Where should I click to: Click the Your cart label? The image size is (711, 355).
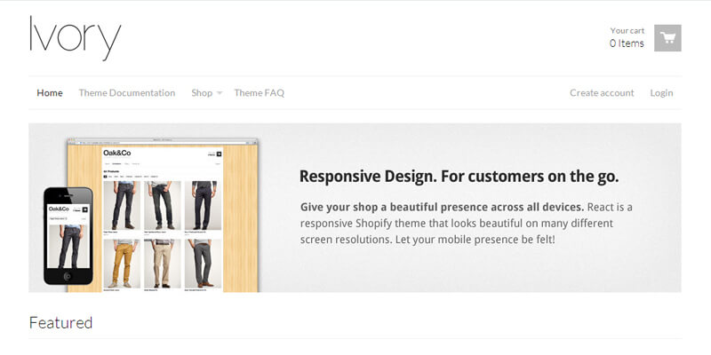click(x=627, y=30)
